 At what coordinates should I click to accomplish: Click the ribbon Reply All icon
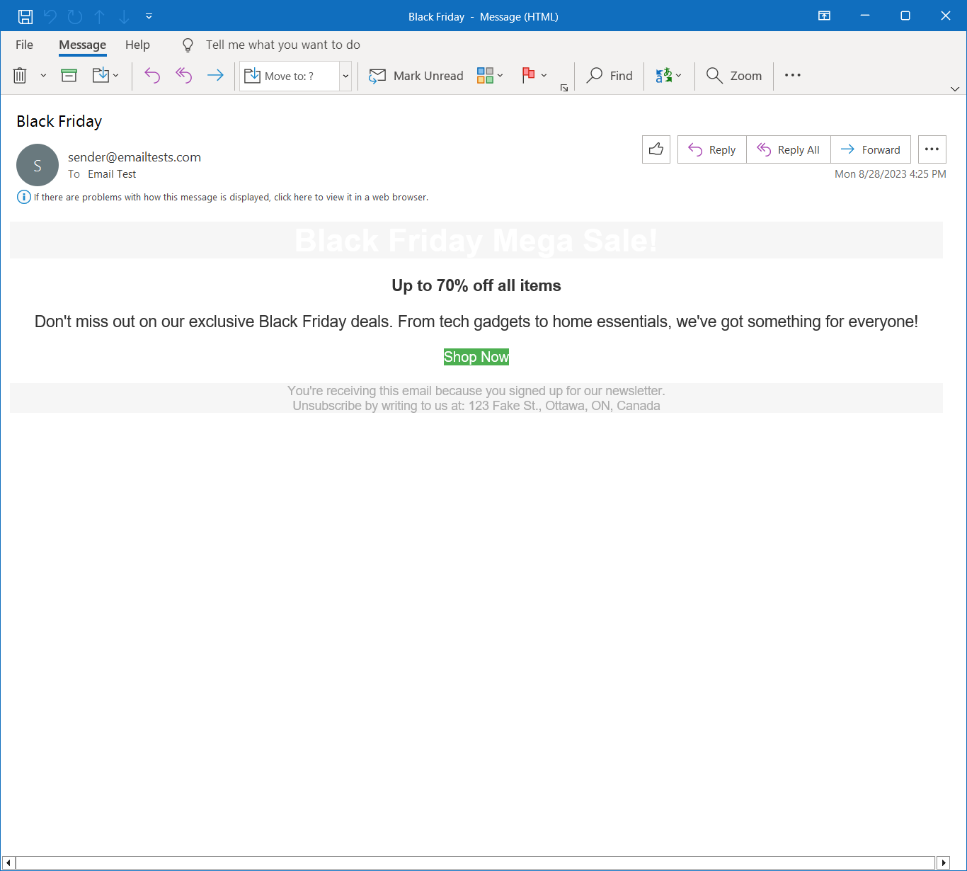183,75
